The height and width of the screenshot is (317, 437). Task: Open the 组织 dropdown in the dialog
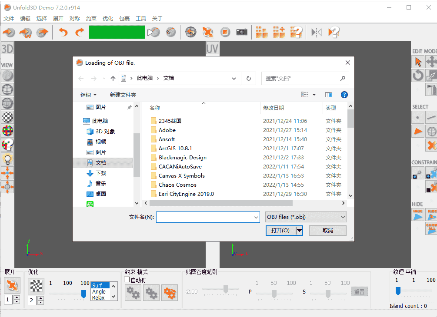click(x=88, y=95)
